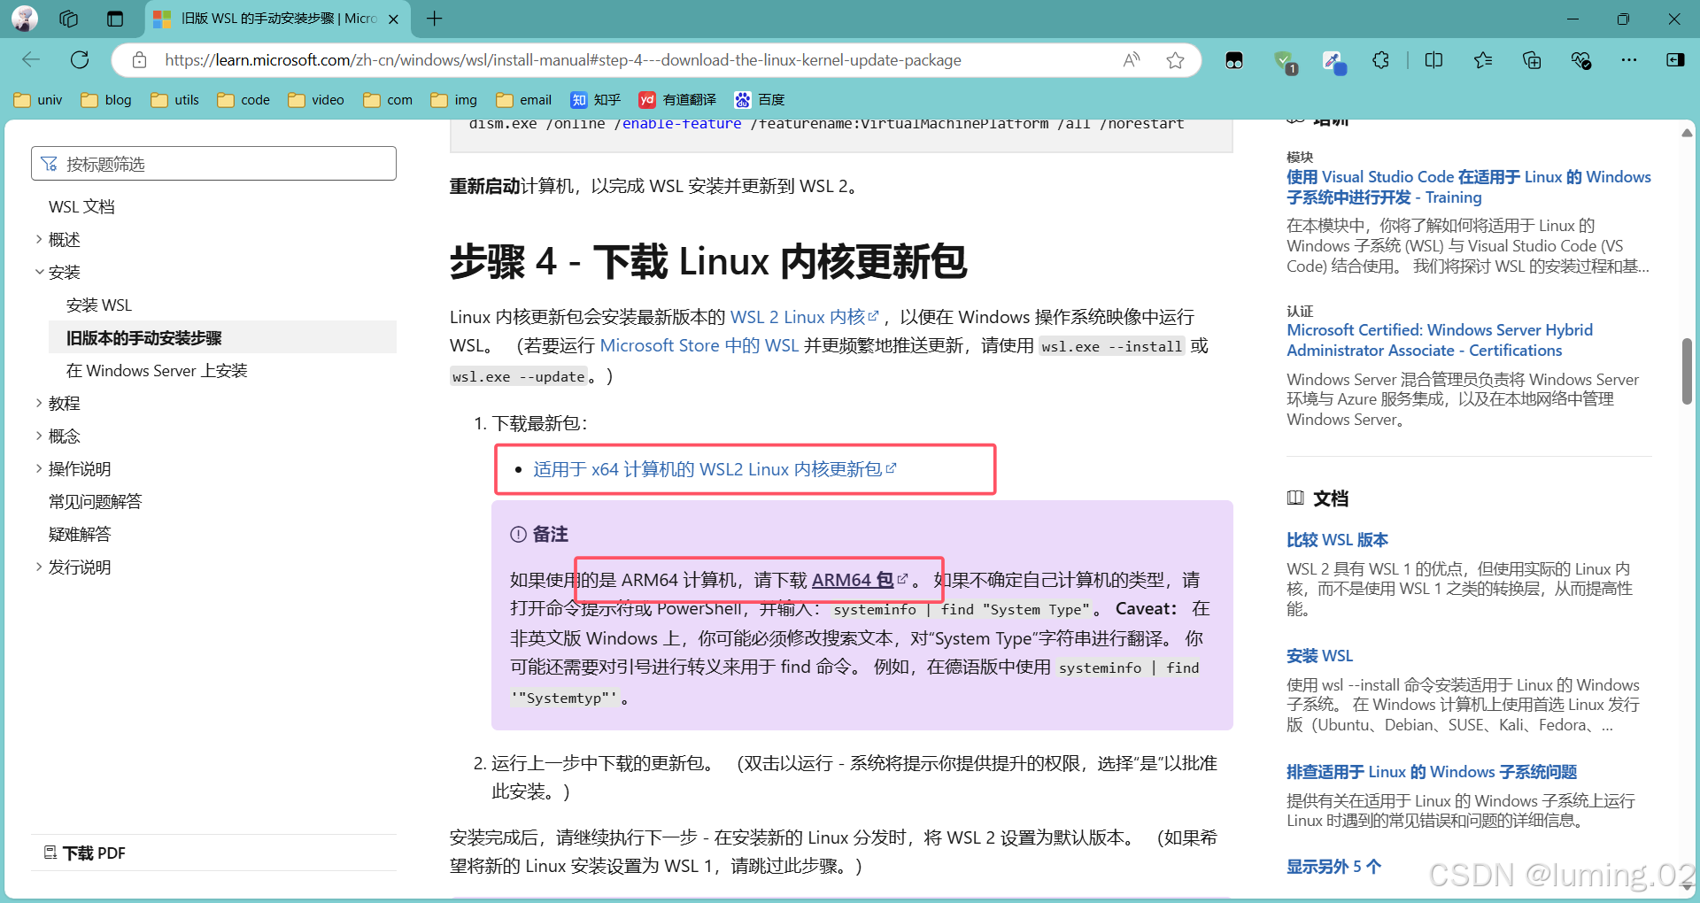Image resolution: width=1700 pixels, height=903 pixels.
Task: Click the page vertical scrollbar thumb
Action: [x=1687, y=372]
